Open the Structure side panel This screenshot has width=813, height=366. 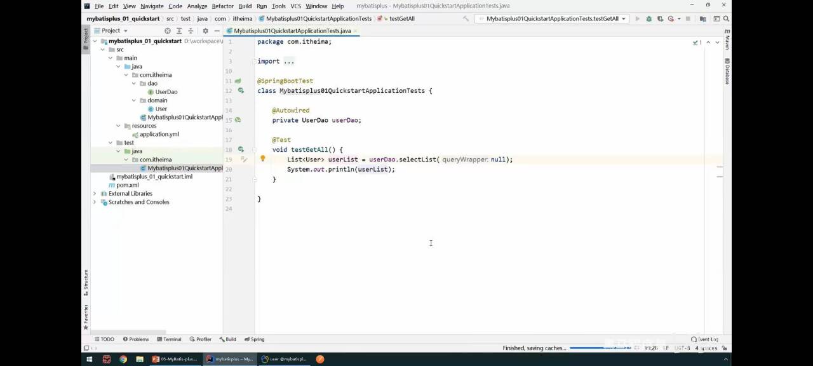point(86,283)
